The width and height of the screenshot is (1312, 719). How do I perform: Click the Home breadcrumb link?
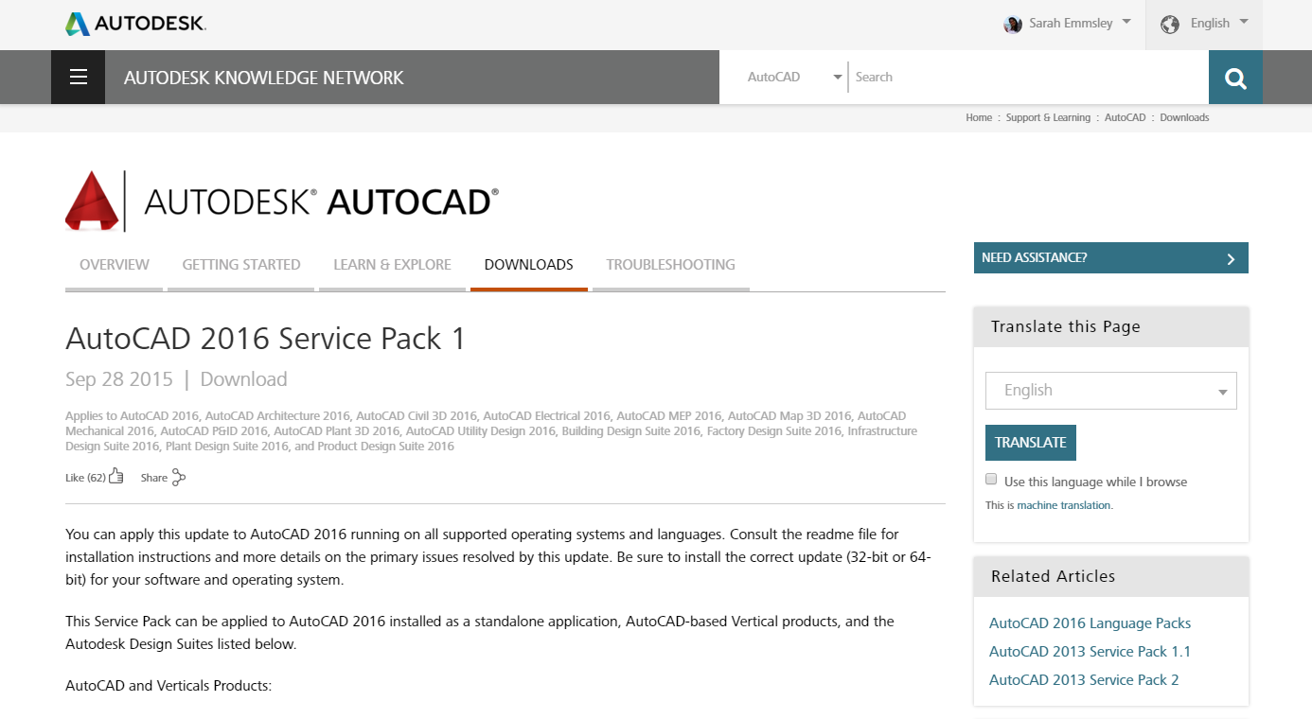tap(979, 117)
